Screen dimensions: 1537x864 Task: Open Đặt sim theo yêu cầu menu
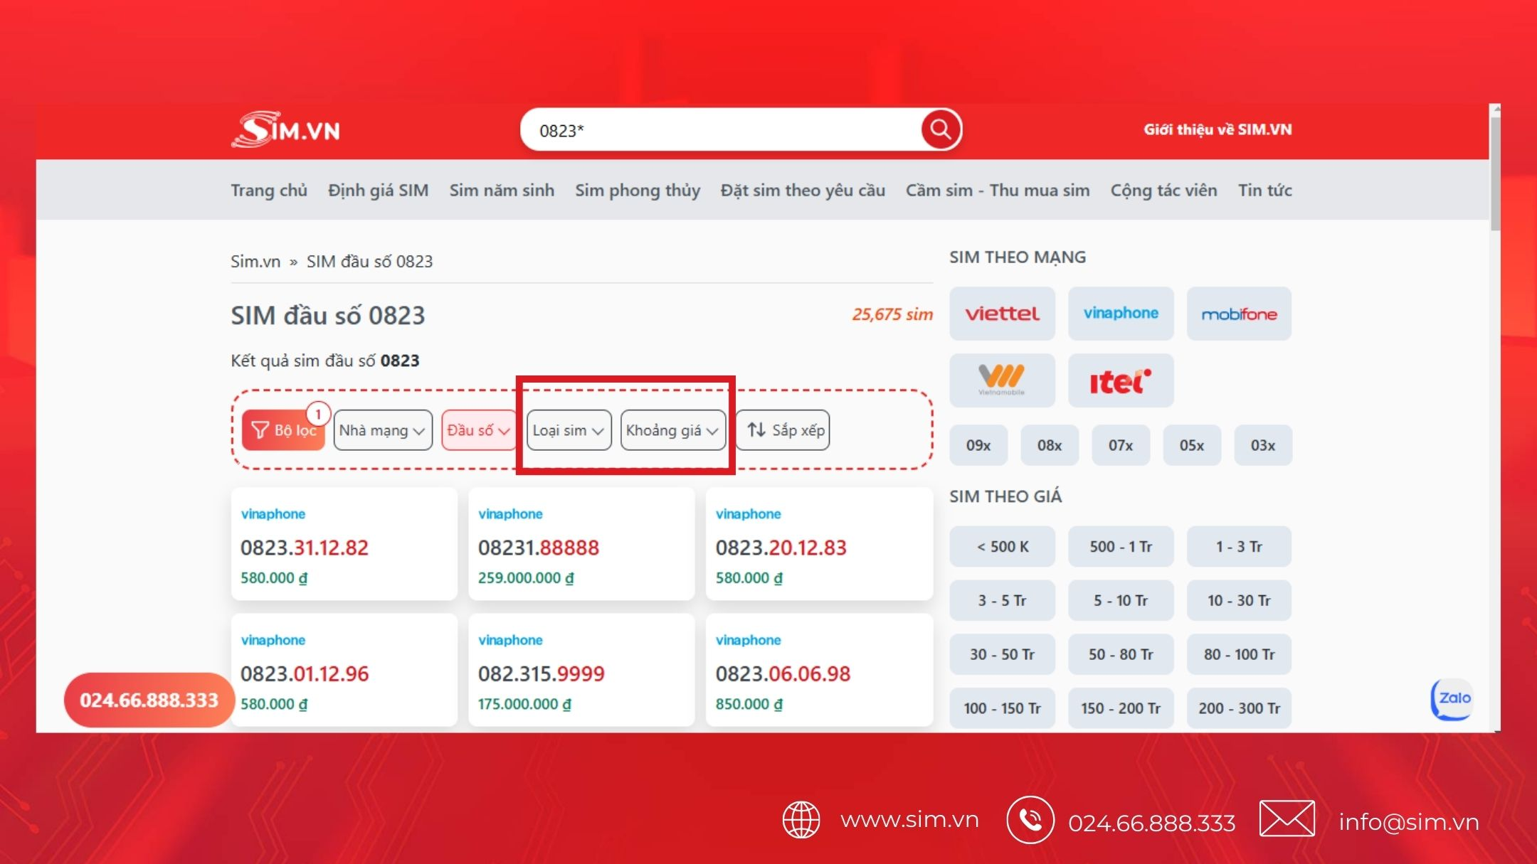pos(803,191)
